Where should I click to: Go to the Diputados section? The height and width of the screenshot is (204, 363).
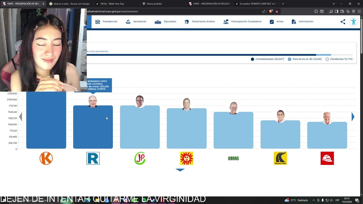pyautogui.click(x=165, y=22)
